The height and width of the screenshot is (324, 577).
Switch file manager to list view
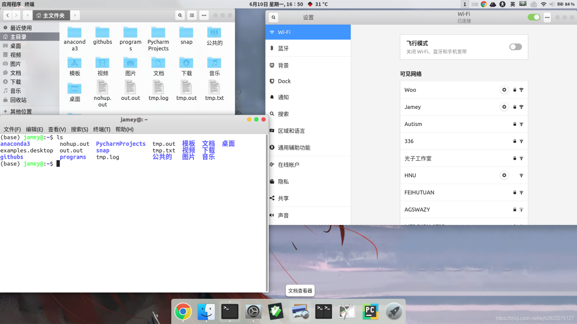pos(192,15)
